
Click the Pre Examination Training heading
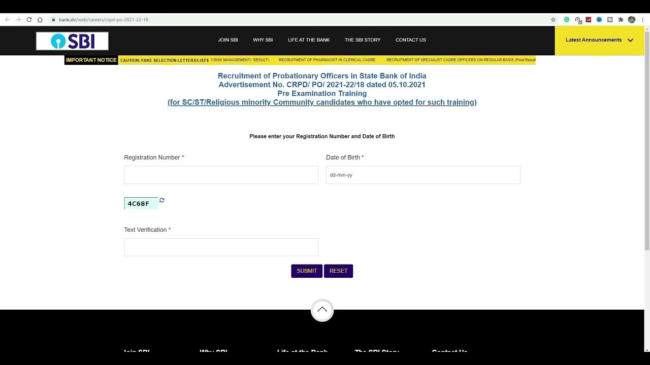[x=322, y=93]
